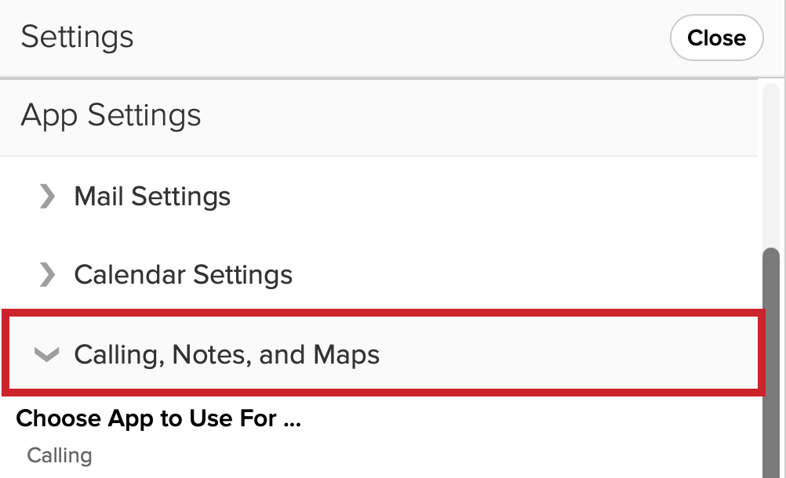The height and width of the screenshot is (478, 786).
Task: Click the Settings title text
Action: 77,37
